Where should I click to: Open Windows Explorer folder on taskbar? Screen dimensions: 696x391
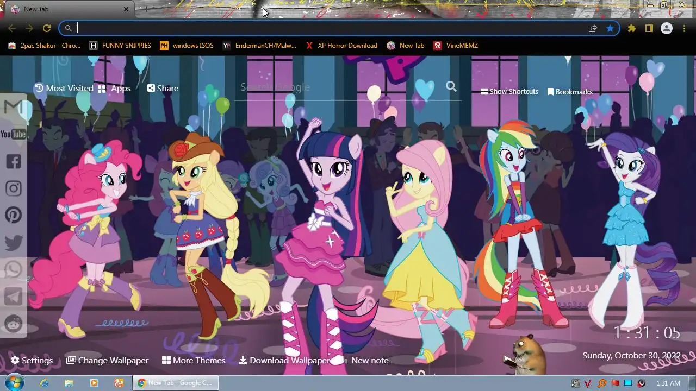(x=69, y=383)
